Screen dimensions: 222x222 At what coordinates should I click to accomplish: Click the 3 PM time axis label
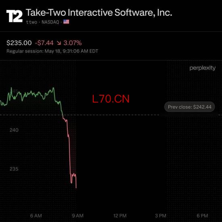(161, 216)
